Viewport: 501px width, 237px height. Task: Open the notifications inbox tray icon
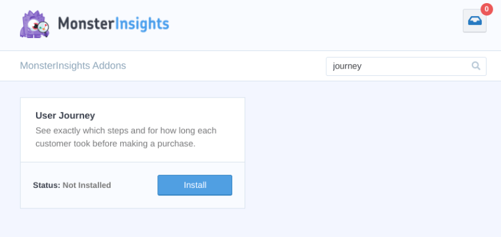click(x=475, y=21)
